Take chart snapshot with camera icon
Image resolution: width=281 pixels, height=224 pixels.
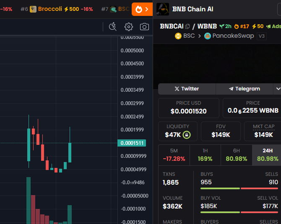click(144, 27)
